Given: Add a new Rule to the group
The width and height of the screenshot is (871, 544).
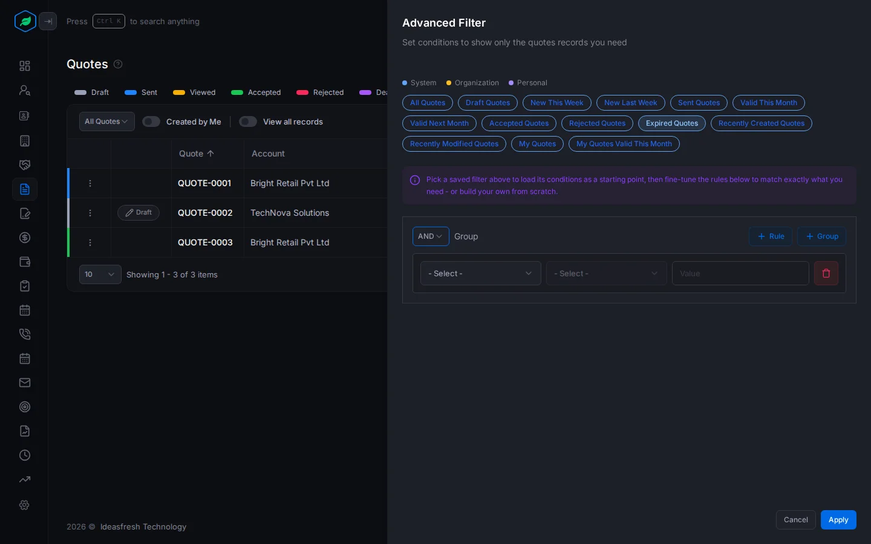Looking at the screenshot, I should tap(771, 236).
